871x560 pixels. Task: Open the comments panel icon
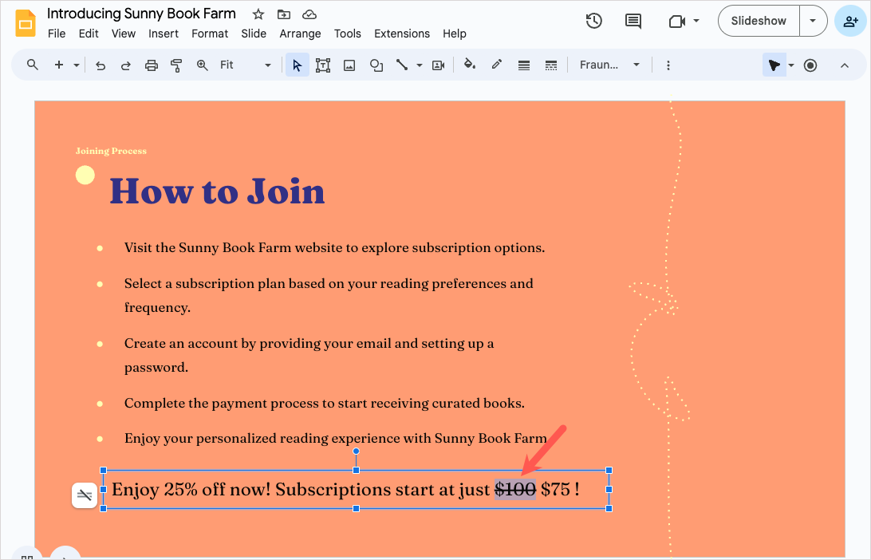tap(633, 21)
